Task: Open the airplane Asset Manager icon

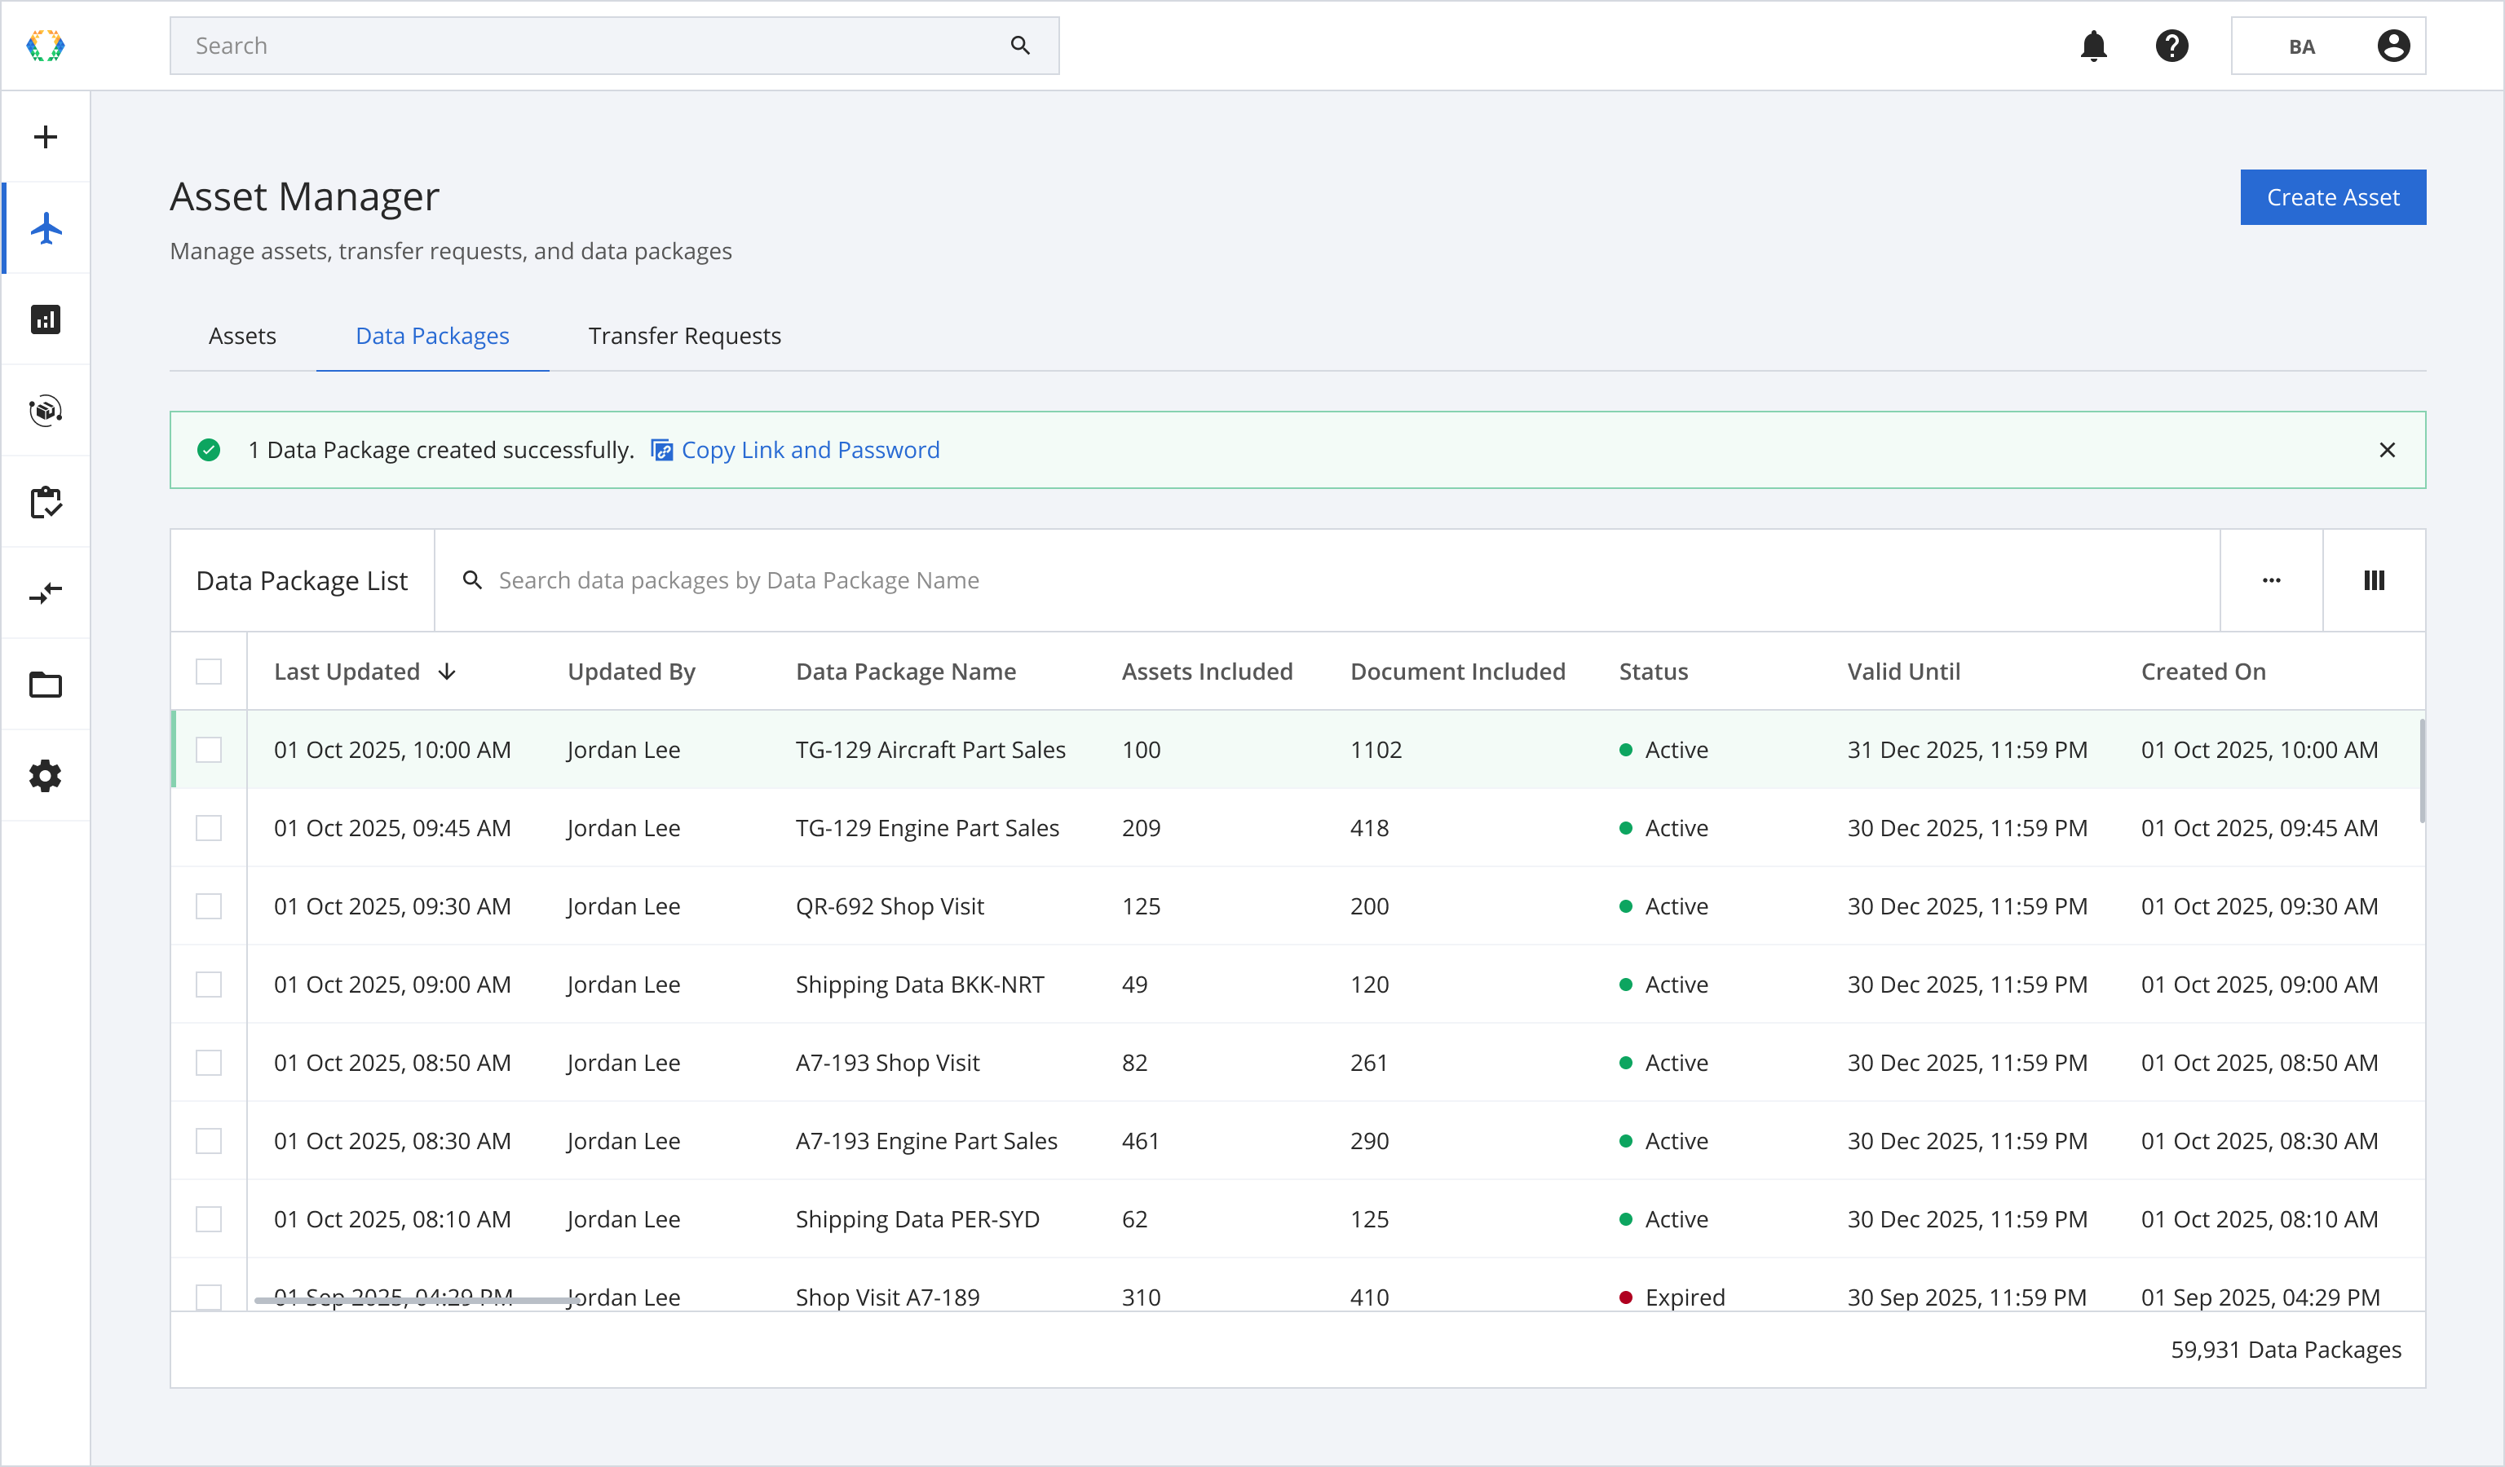Action: [46, 228]
